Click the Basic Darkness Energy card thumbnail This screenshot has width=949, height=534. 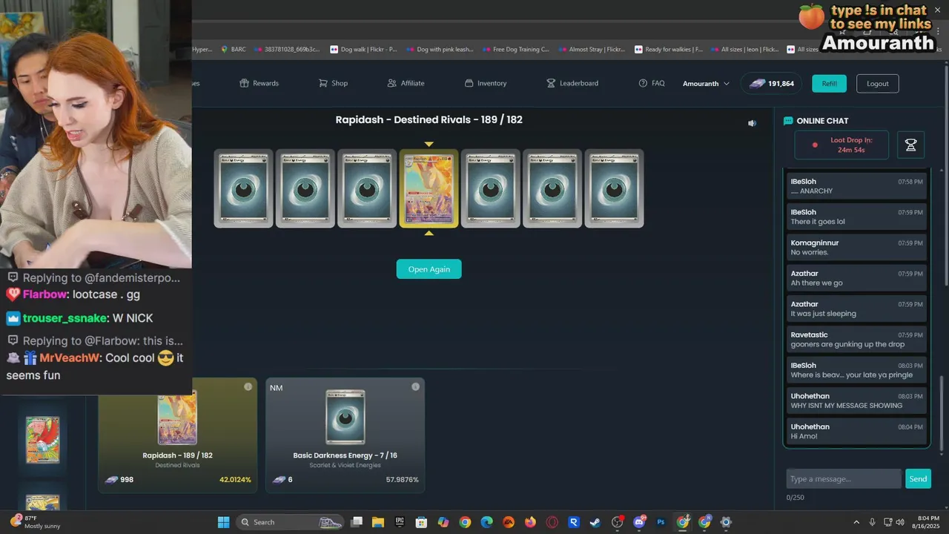coord(345,417)
